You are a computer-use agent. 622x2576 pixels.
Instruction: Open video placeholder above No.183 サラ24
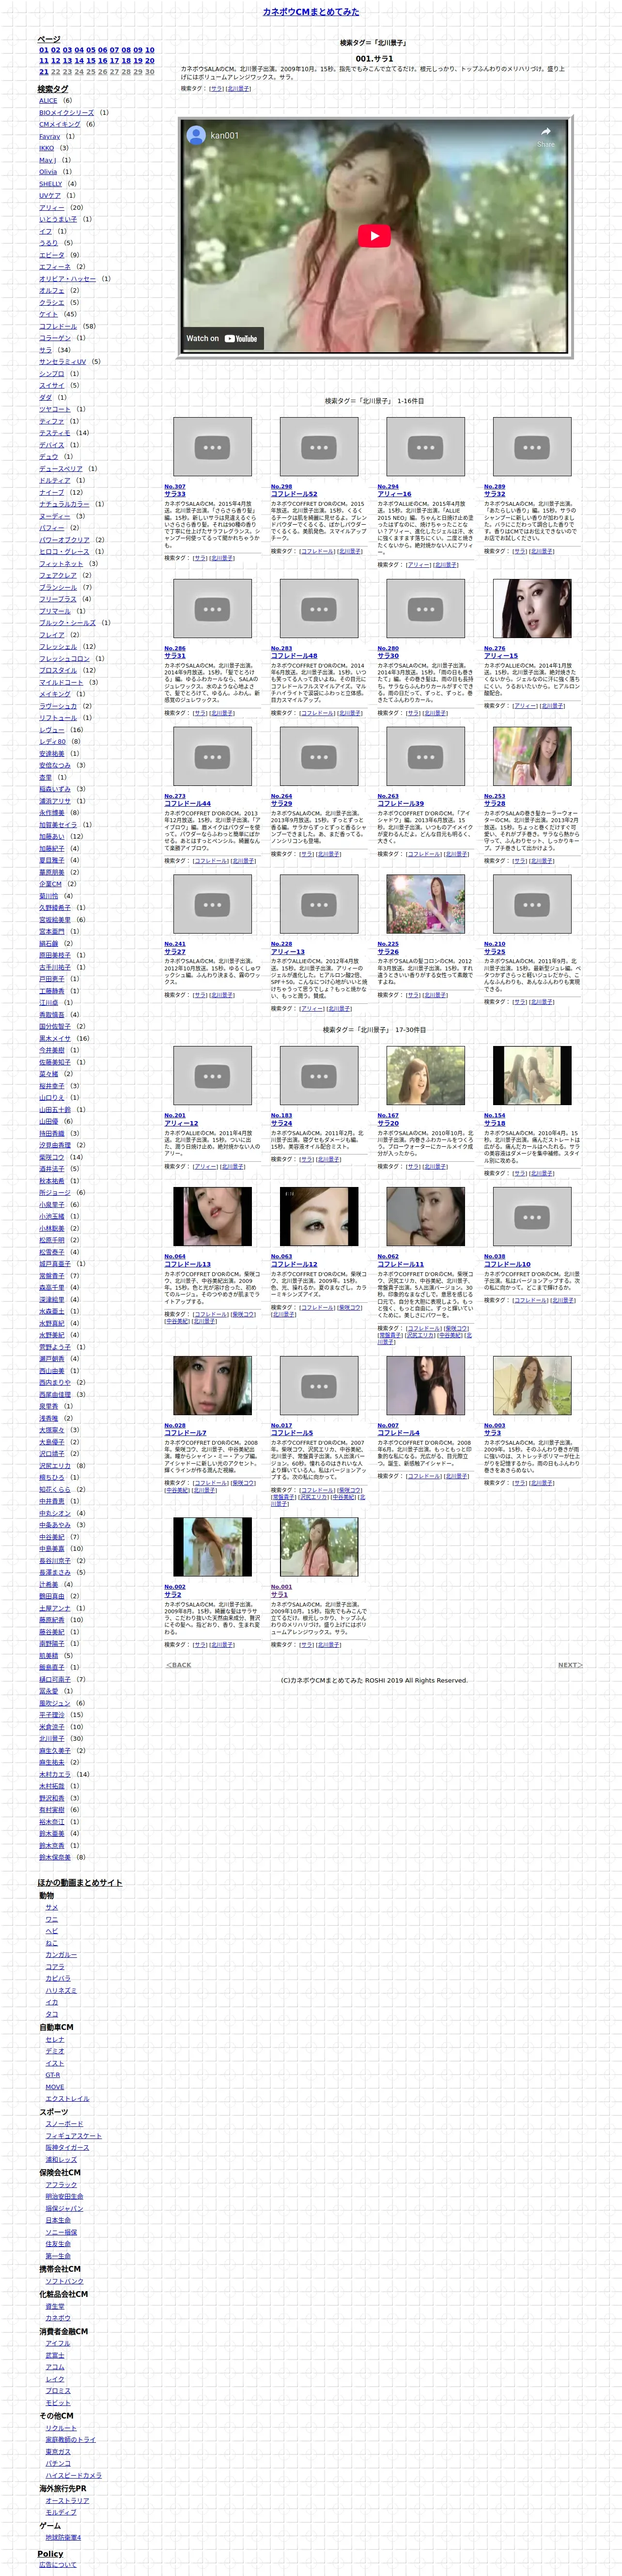pyautogui.click(x=319, y=1076)
